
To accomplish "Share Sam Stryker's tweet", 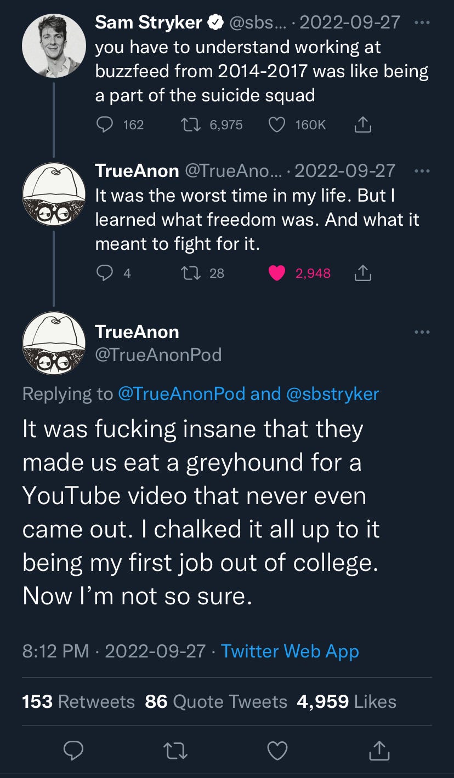I will [x=362, y=125].
